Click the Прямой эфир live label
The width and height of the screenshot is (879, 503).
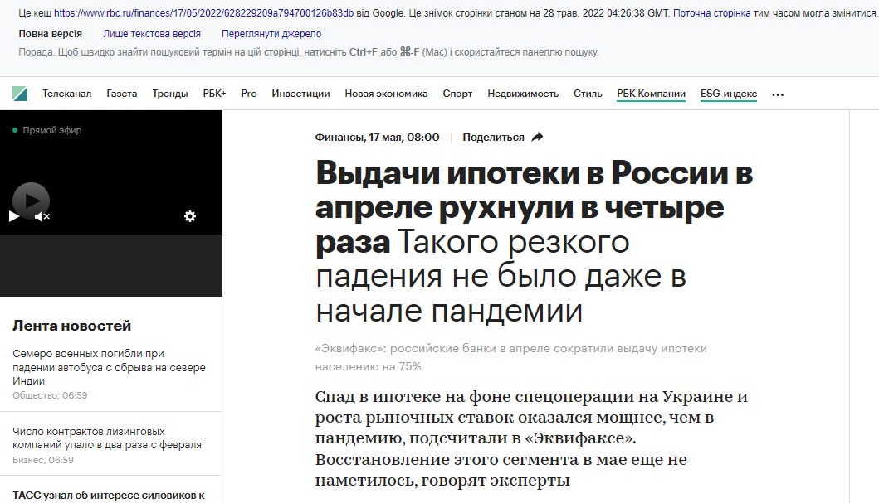(x=51, y=130)
